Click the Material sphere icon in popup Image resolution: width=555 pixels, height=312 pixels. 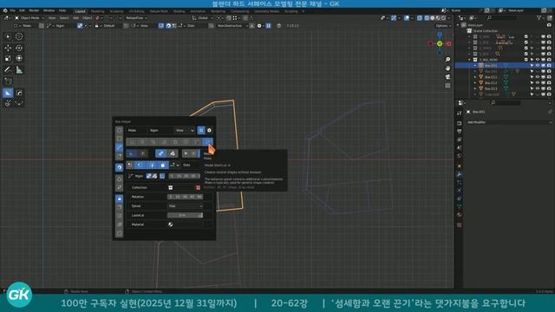[x=171, y=224]
